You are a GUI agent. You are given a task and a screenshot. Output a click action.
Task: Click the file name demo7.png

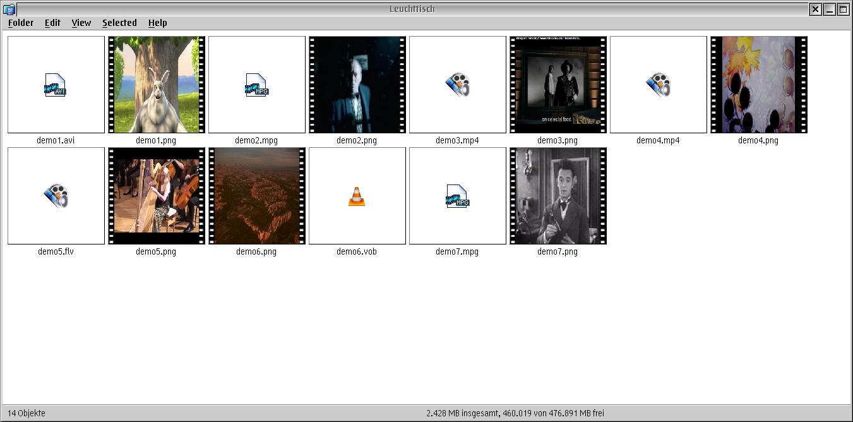tap(558, 251)
